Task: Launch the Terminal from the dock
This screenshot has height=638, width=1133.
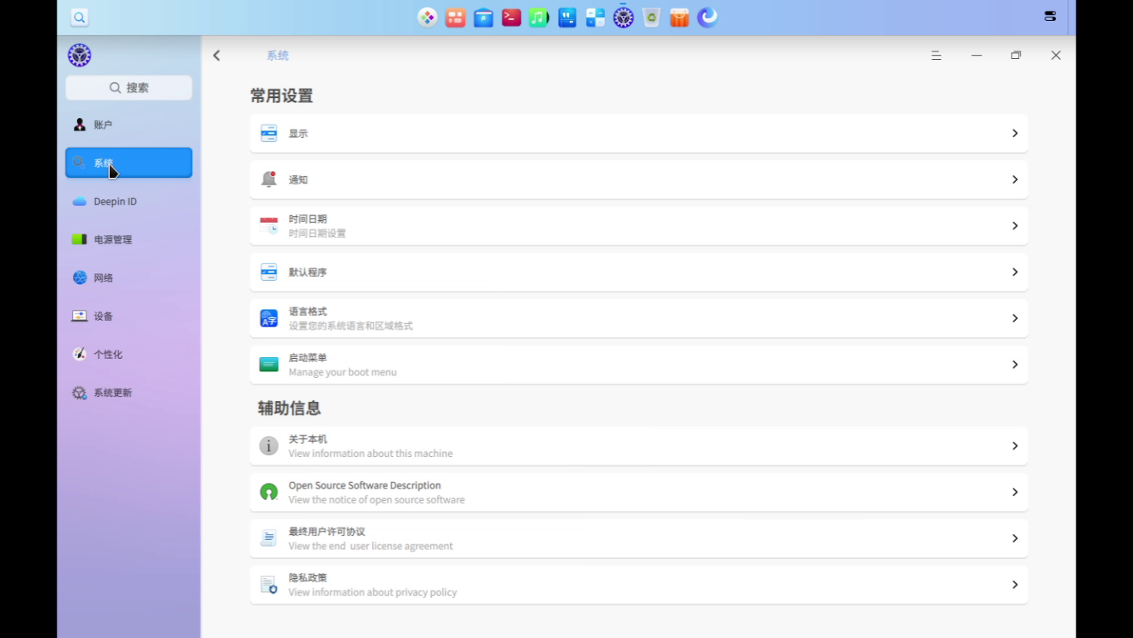Action: click(x=511, y=17)
